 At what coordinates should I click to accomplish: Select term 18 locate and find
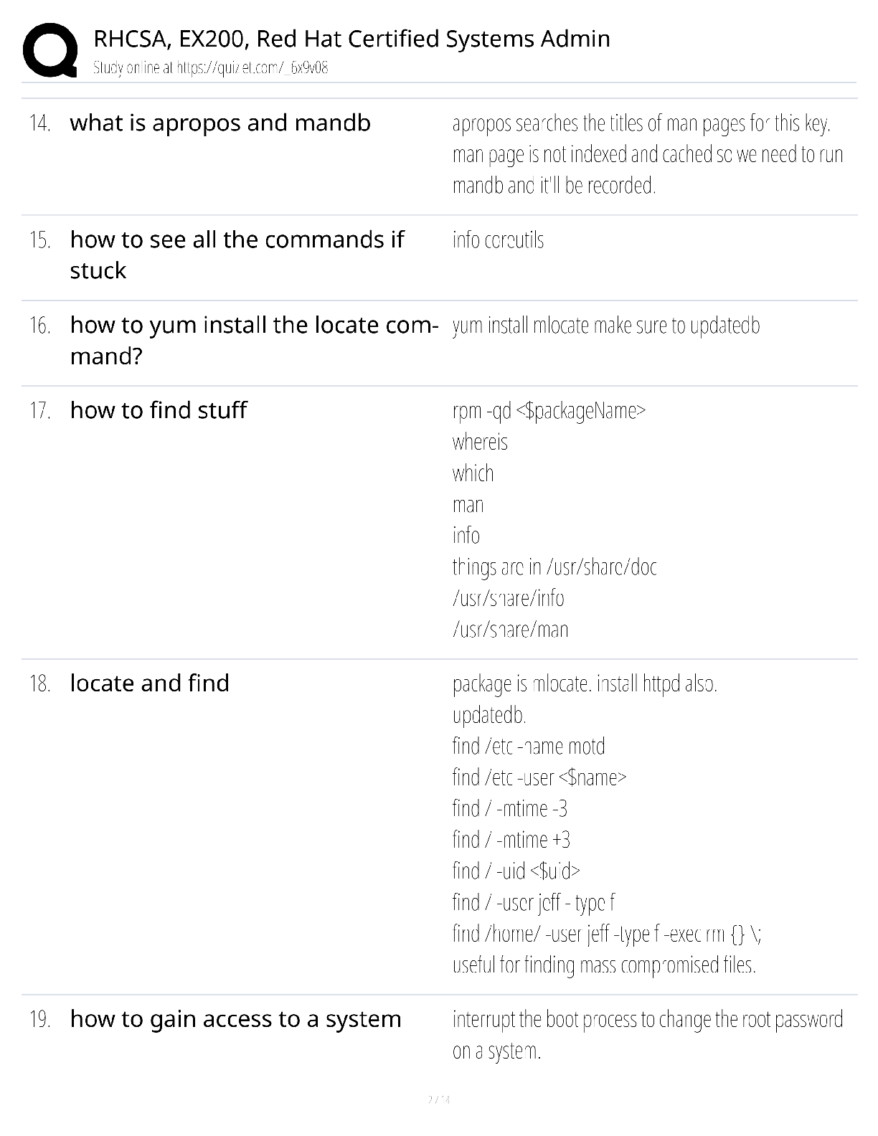point(149,683)
